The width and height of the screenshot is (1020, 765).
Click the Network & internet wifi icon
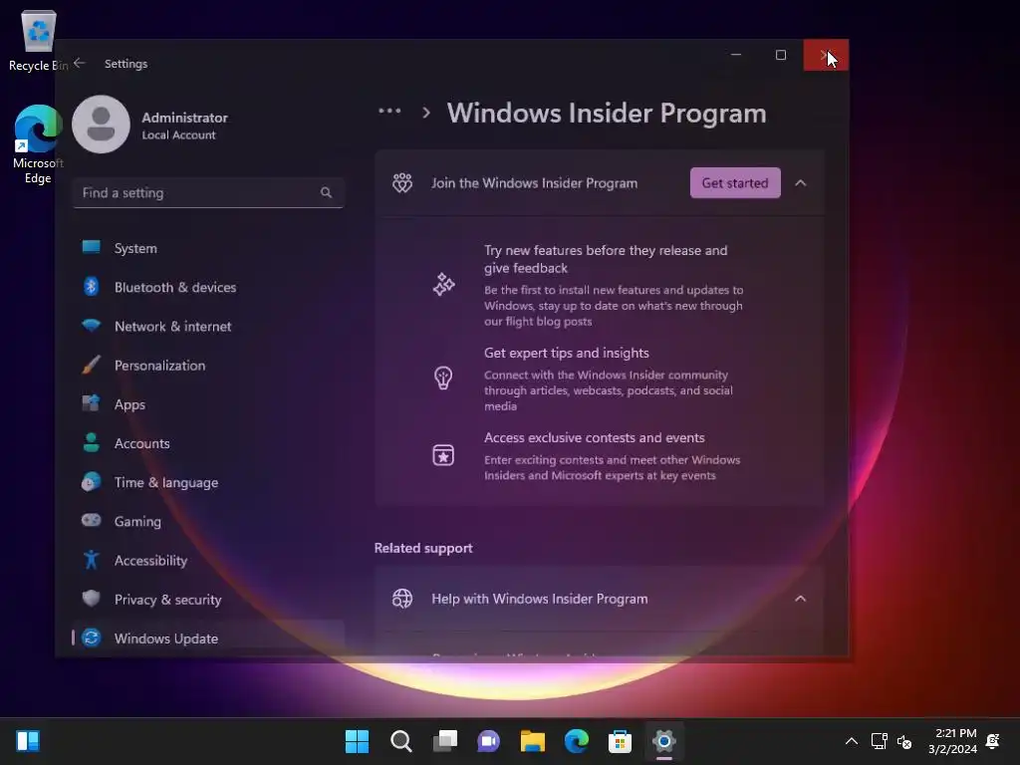pyautogui.click(x=91, y=325)
